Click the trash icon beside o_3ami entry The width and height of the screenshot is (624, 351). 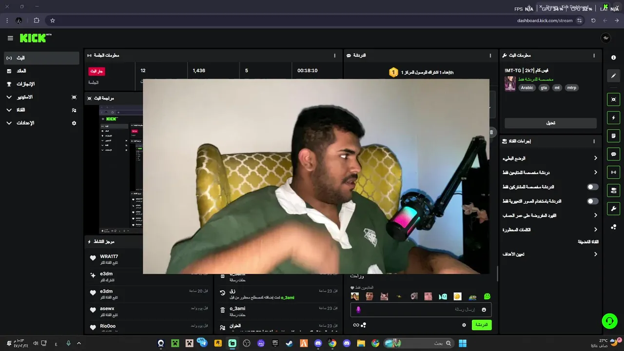tap(222, 310)
